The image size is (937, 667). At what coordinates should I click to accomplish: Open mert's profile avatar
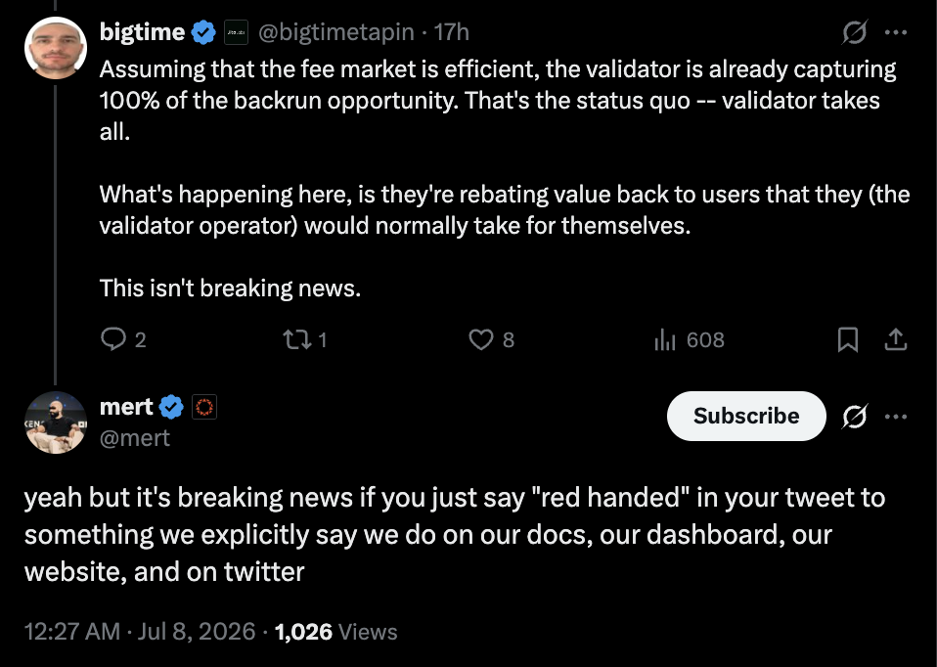click(56, 422)
